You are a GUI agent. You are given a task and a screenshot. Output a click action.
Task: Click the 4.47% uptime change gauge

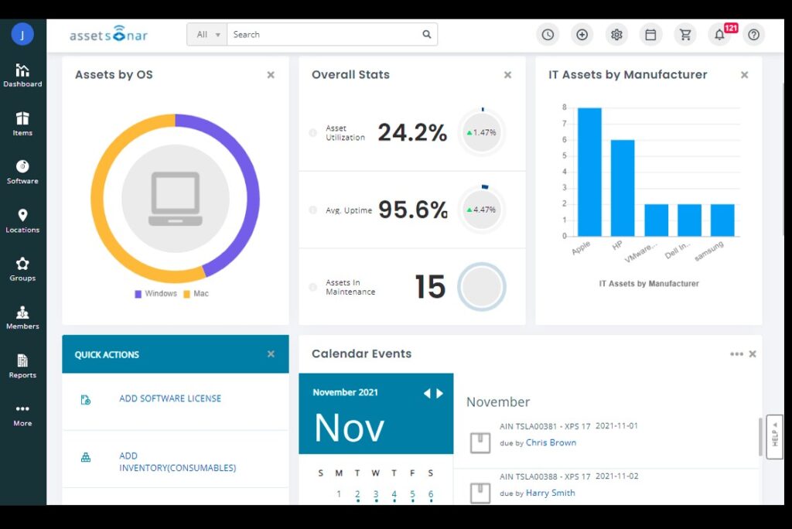[481, 209]
